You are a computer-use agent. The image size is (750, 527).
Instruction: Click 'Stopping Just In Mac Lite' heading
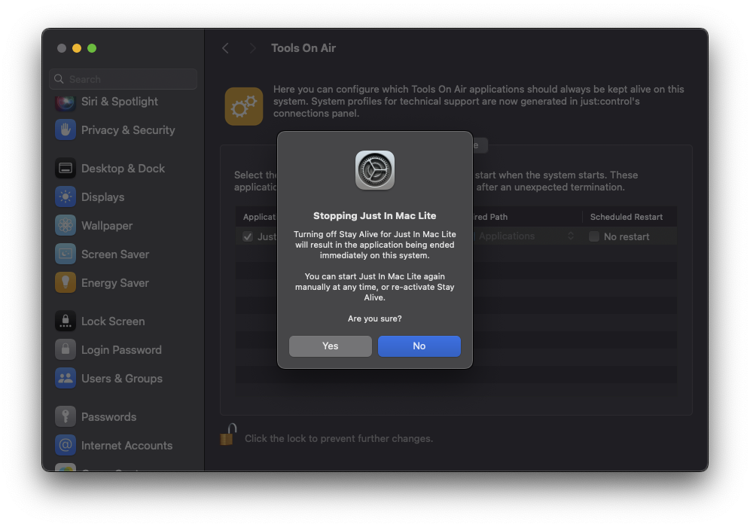374,215
